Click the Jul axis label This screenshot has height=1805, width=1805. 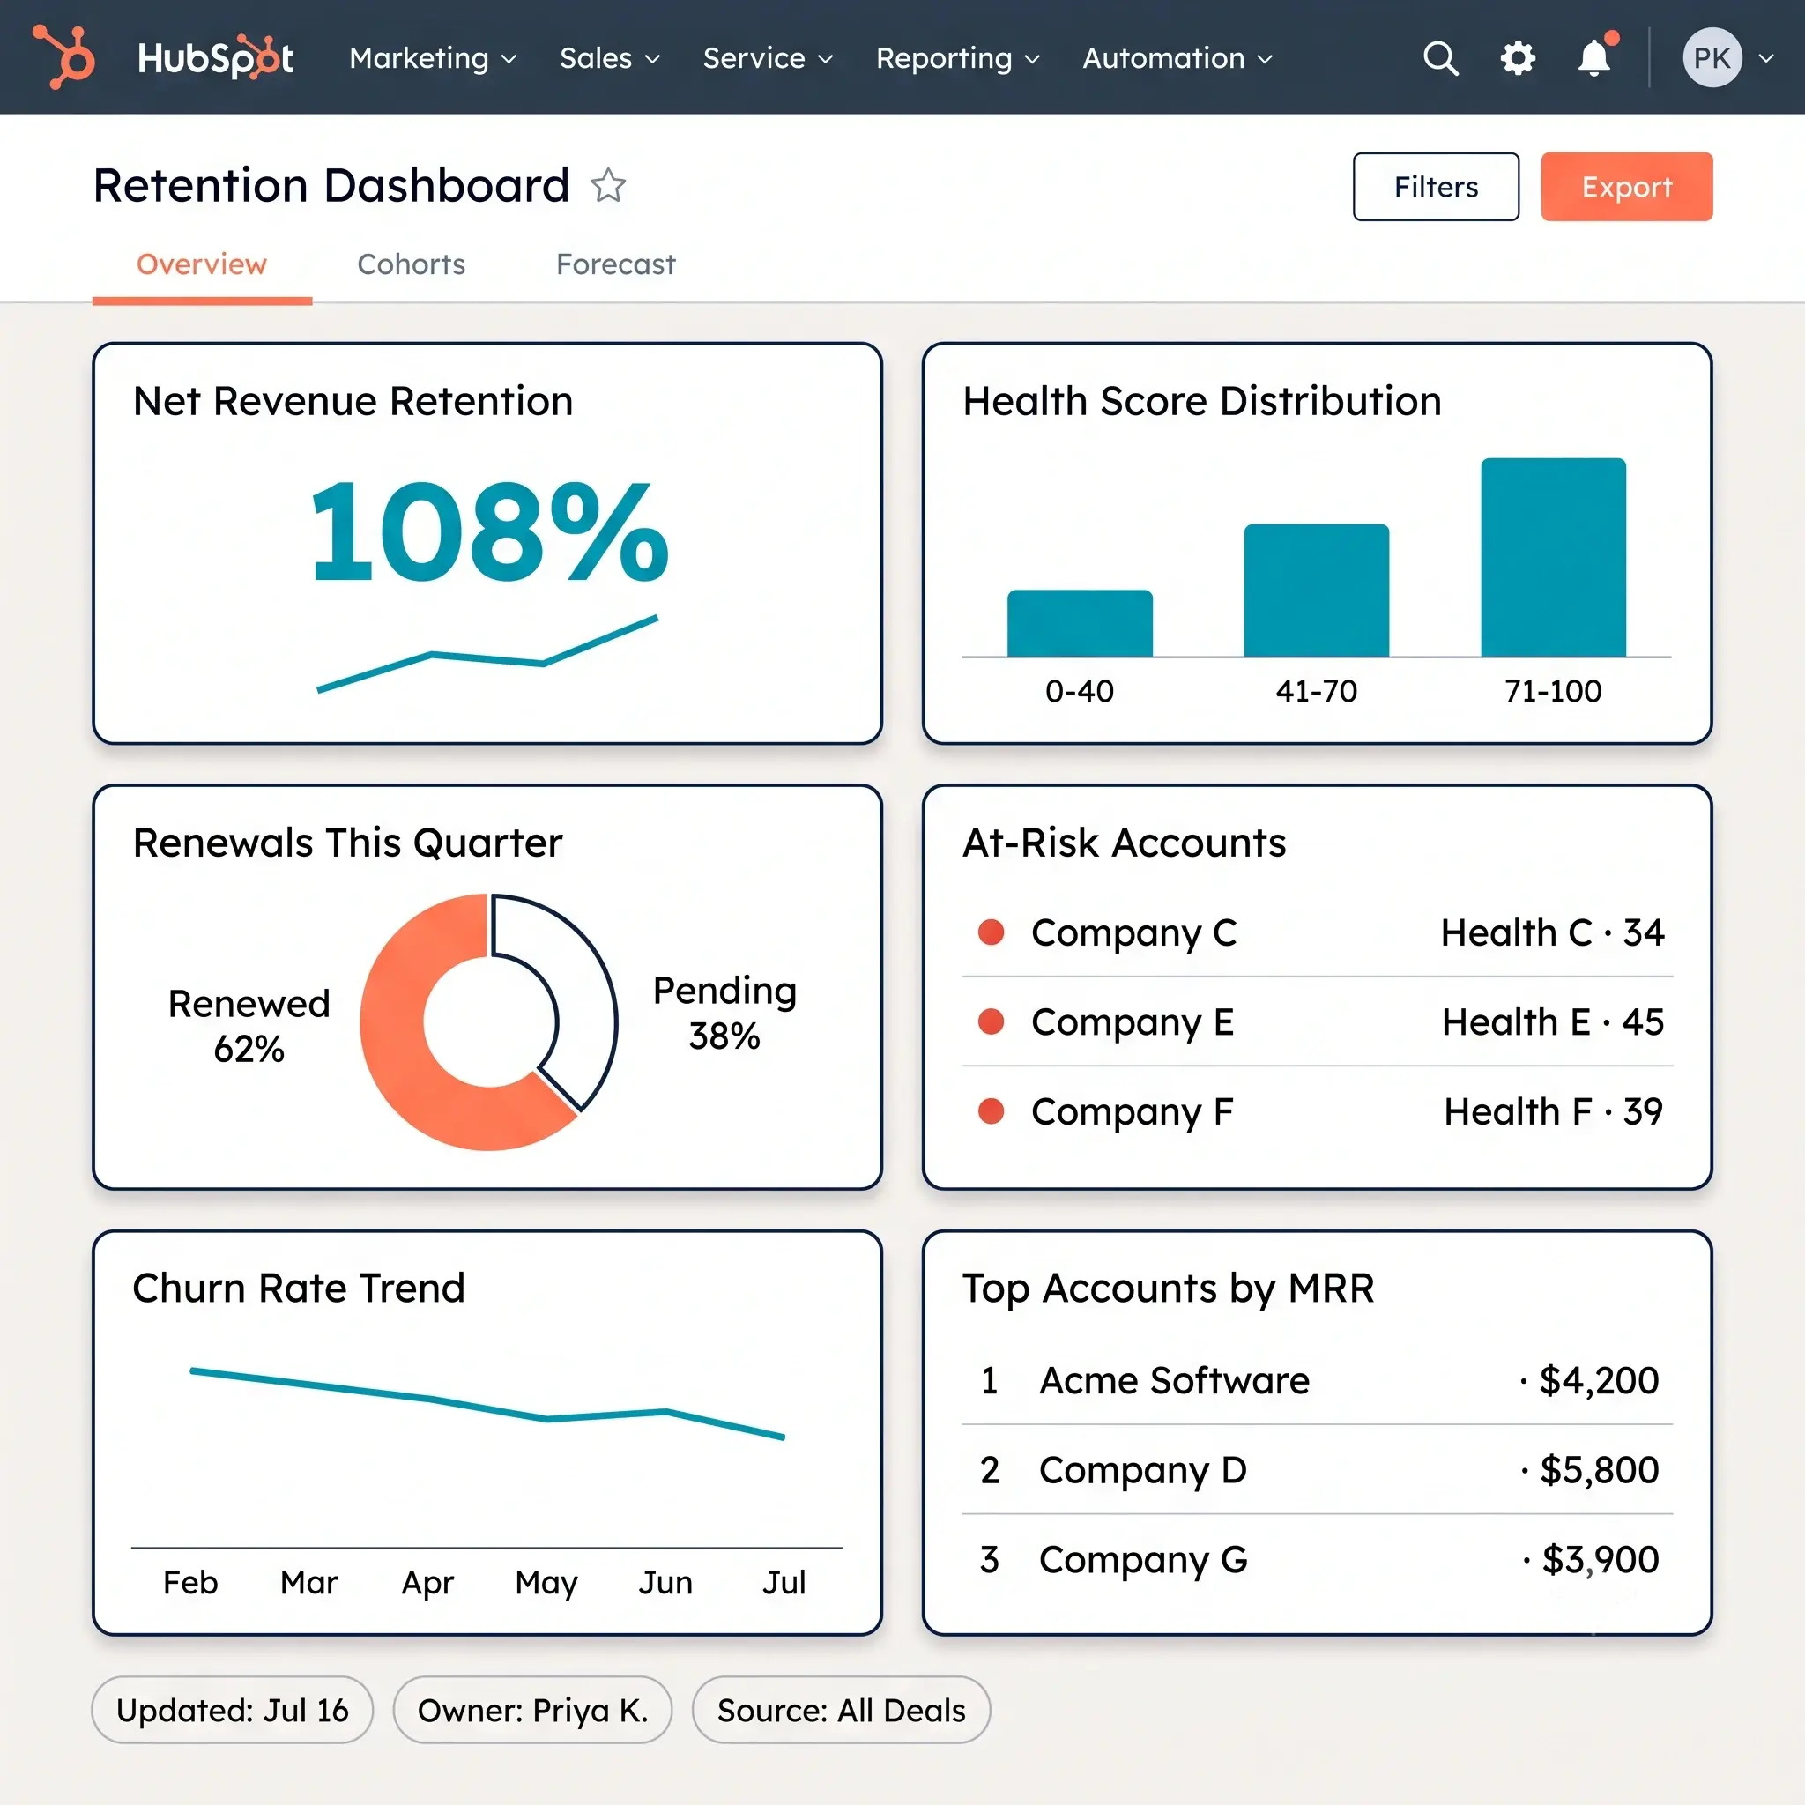[x=783, y=1582]
